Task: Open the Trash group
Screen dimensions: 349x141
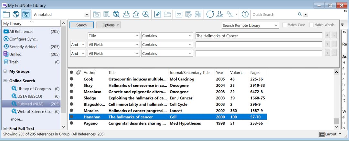Action: [x=31, y=62]
